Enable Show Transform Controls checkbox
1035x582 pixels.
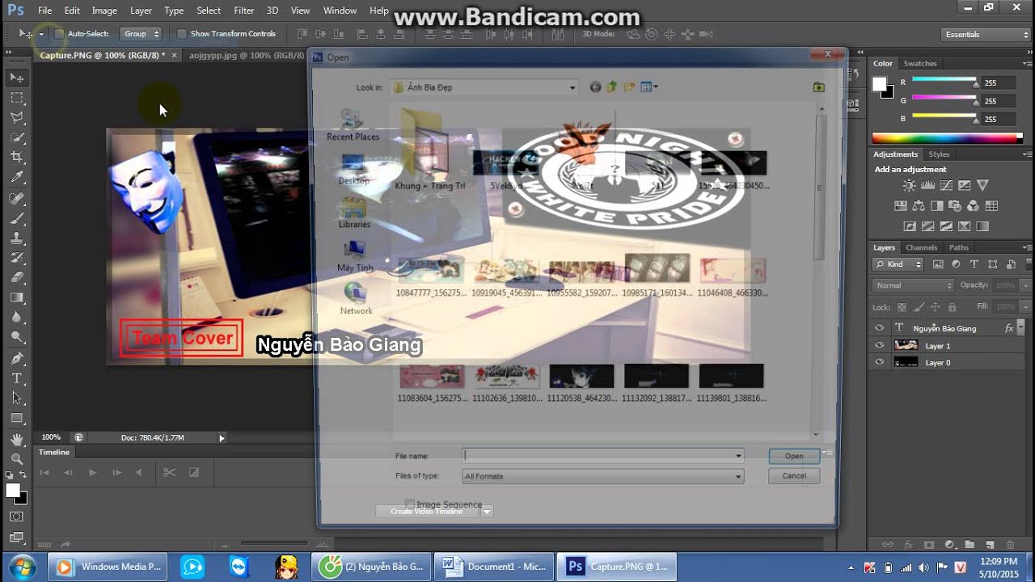181,34
